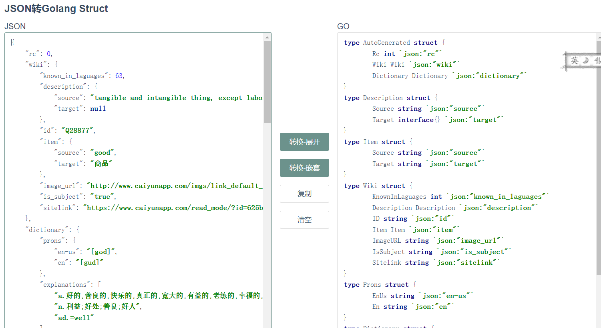
Task: Click the Go line "Sitelink string `json:"sitelink"`"
Action: tap(436, 262)
